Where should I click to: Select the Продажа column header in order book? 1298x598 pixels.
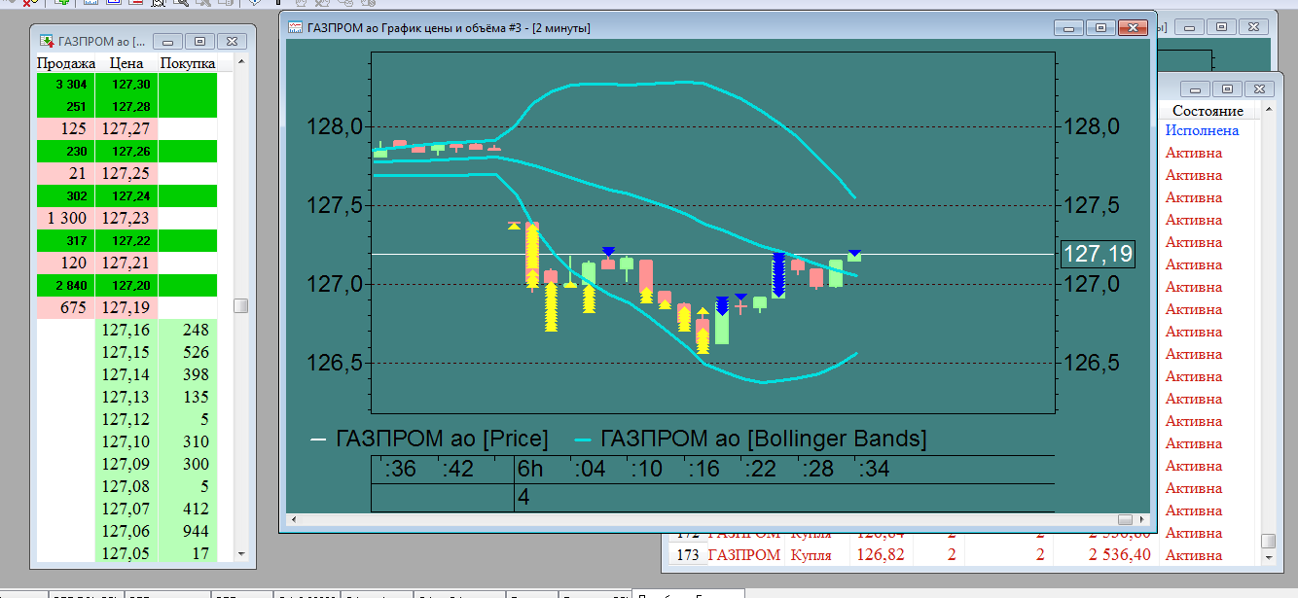click(x=65, y=63)
